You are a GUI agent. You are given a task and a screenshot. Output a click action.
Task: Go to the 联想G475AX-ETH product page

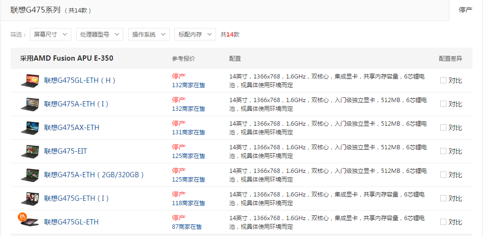tap(71, 128)
